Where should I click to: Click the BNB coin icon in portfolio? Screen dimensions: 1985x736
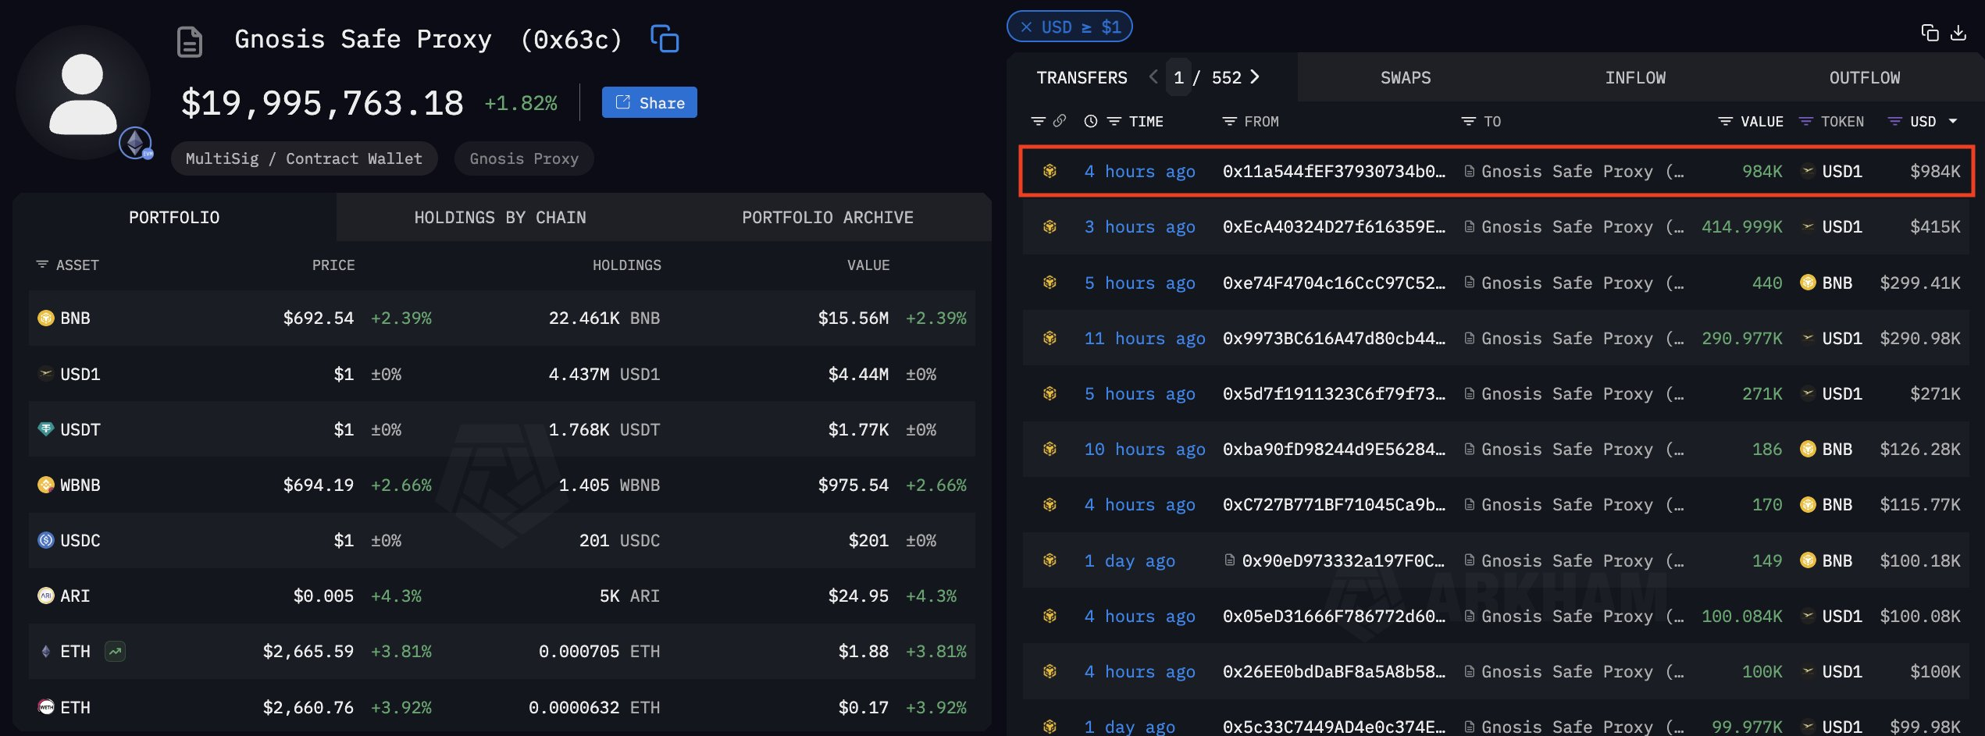pos(46,318)
